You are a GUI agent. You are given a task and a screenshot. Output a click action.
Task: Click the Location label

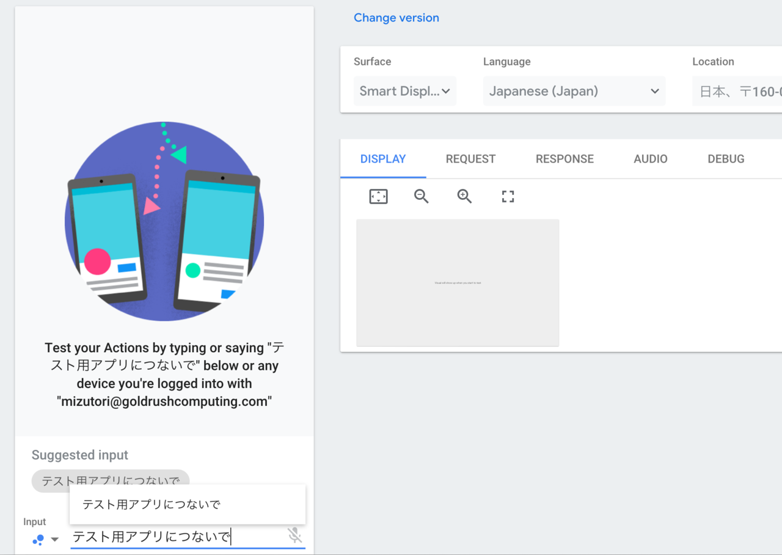(x=713, y=62)
